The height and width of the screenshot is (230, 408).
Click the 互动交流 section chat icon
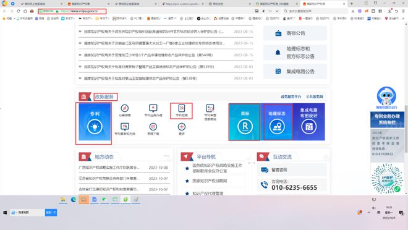click(x=261, y=156)
